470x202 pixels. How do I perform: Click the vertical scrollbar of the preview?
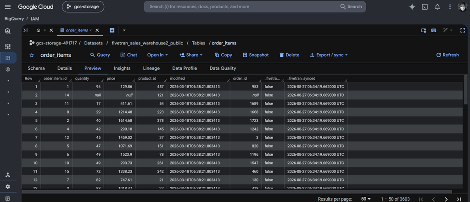tap(465, 89)
